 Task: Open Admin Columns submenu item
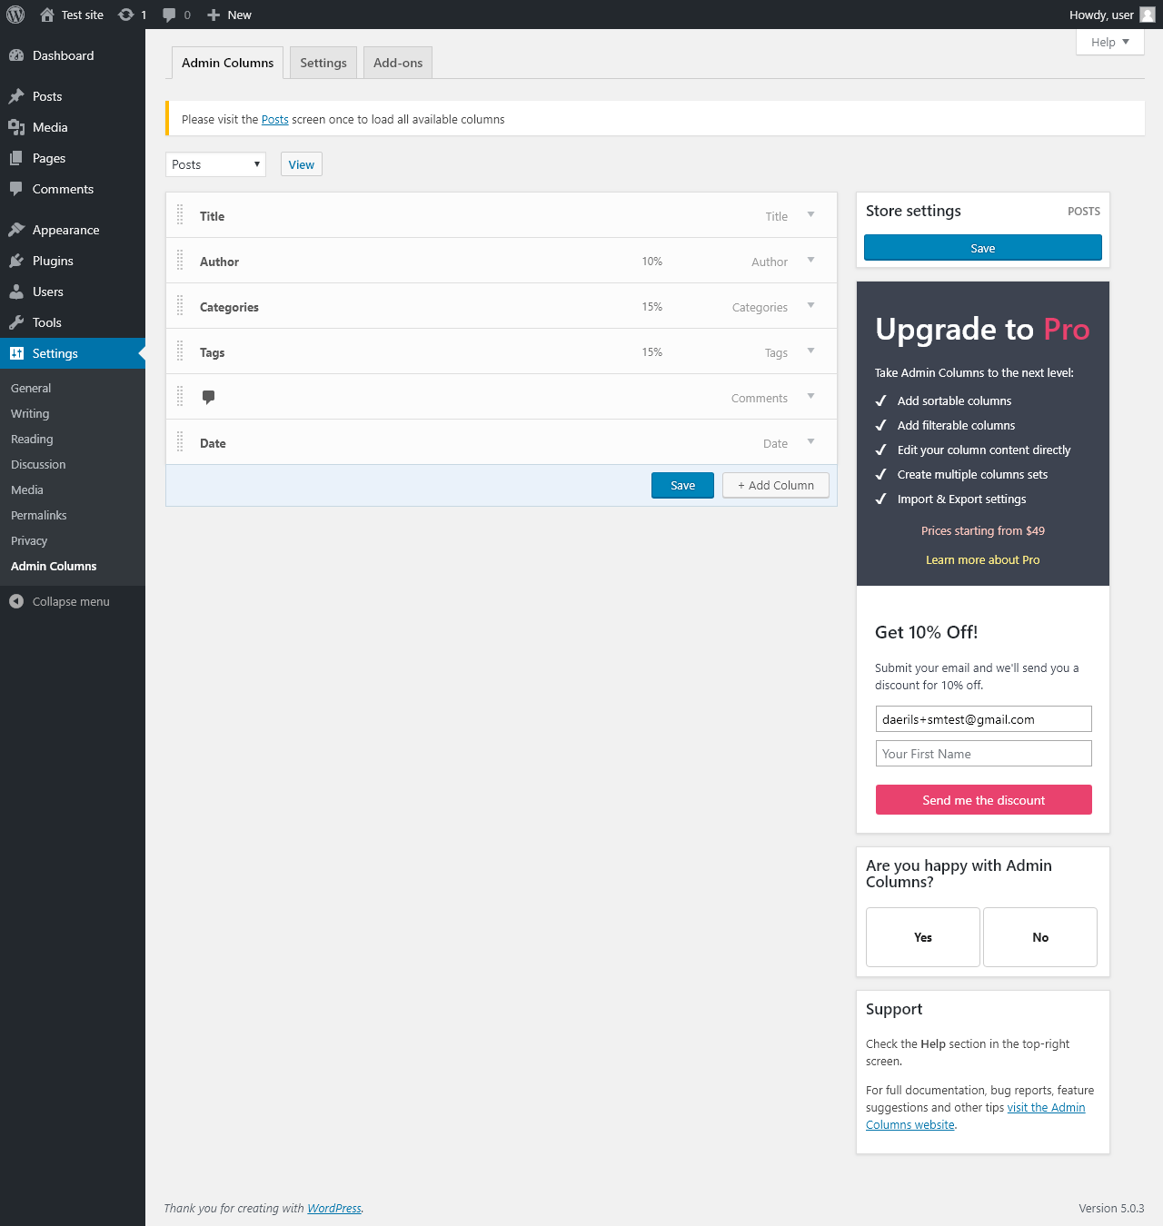point(54,566)
